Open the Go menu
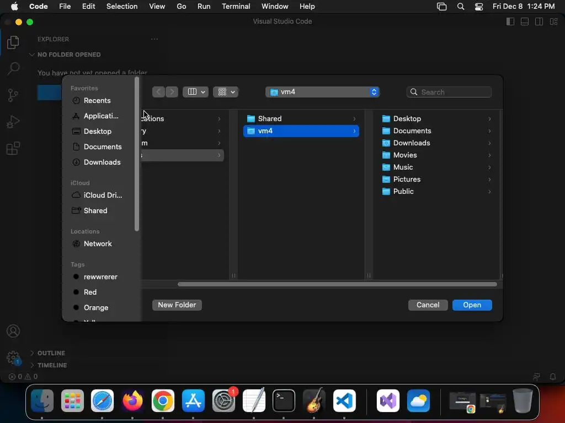 tap(181, 7)
